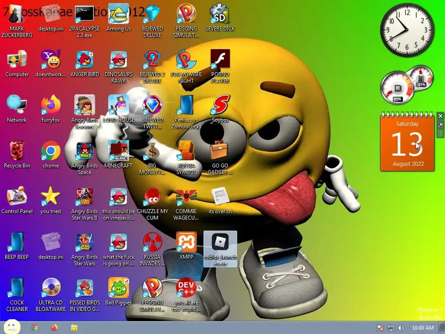This screenshot has width=445, height=334.
Task: Open the MINECRAFT shortcut
Action: pyautogui.click(x=118, y=155)
